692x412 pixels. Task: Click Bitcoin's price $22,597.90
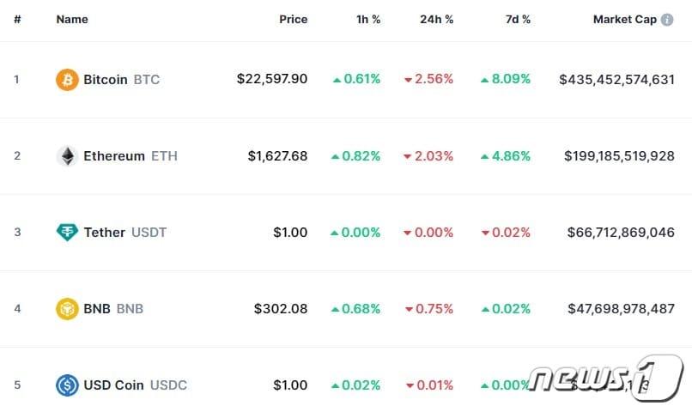(271, 80)
